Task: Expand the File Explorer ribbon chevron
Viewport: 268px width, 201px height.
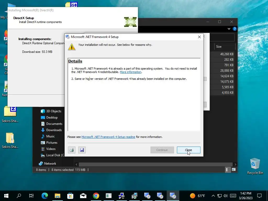Action: (x=229, y=29)
